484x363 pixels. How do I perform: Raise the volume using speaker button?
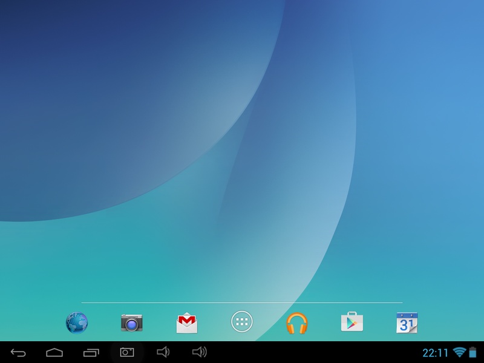[x=200, y=352]
